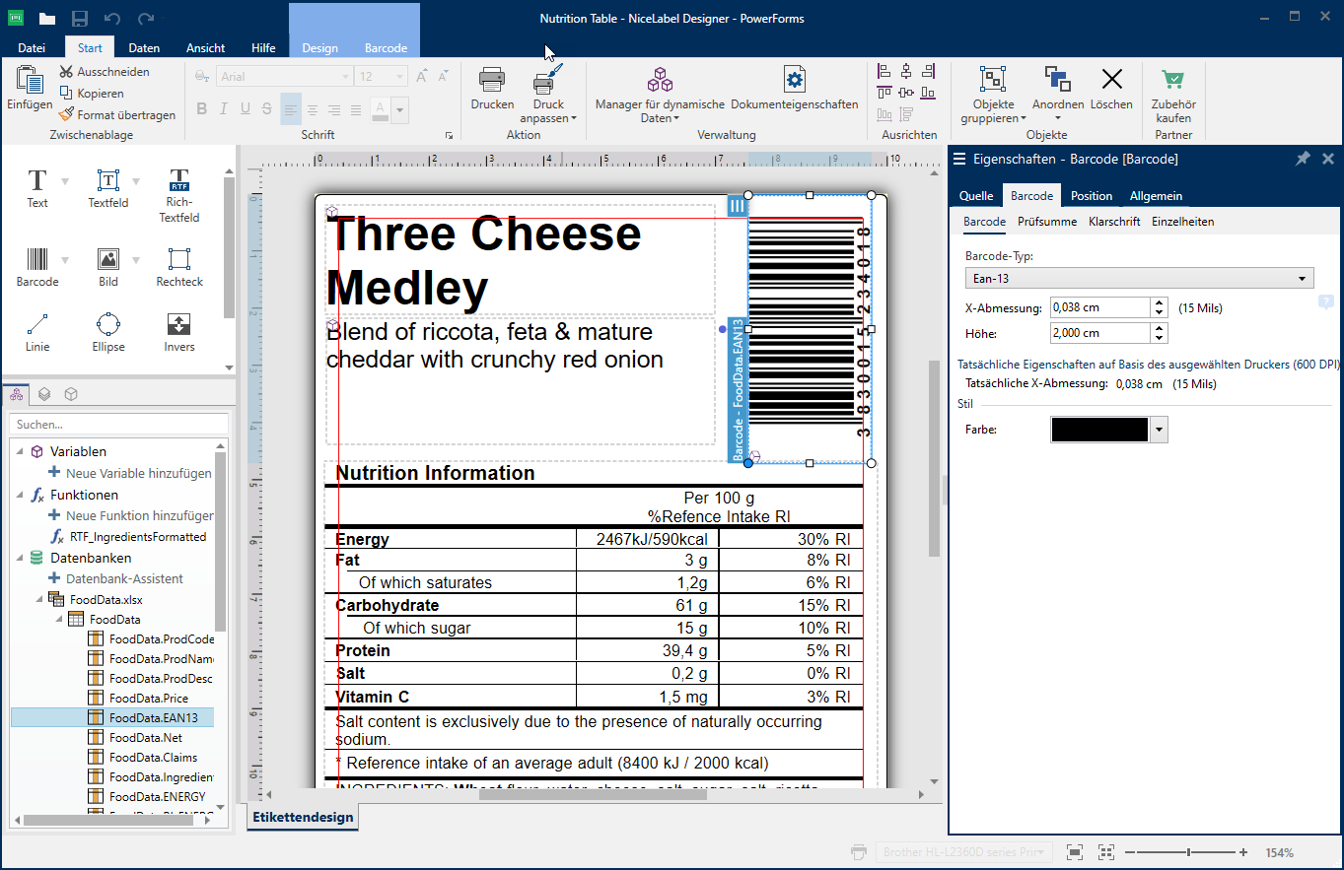This screenshot has width=1344, height=870.
Task: Open the Klarschrift sub-tab
Action: 1114,222
